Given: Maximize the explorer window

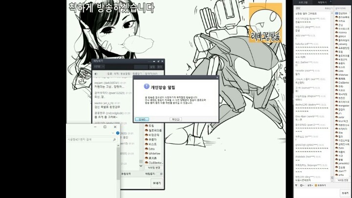Looking at the screenshot, I should pos(105,127).
